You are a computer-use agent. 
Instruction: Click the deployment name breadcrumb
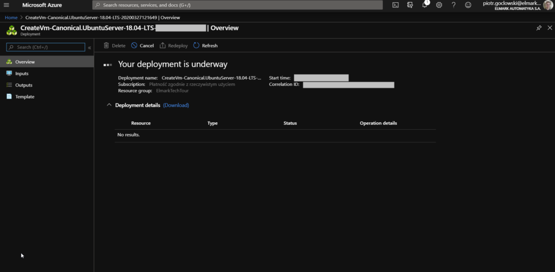click(102, 17)
